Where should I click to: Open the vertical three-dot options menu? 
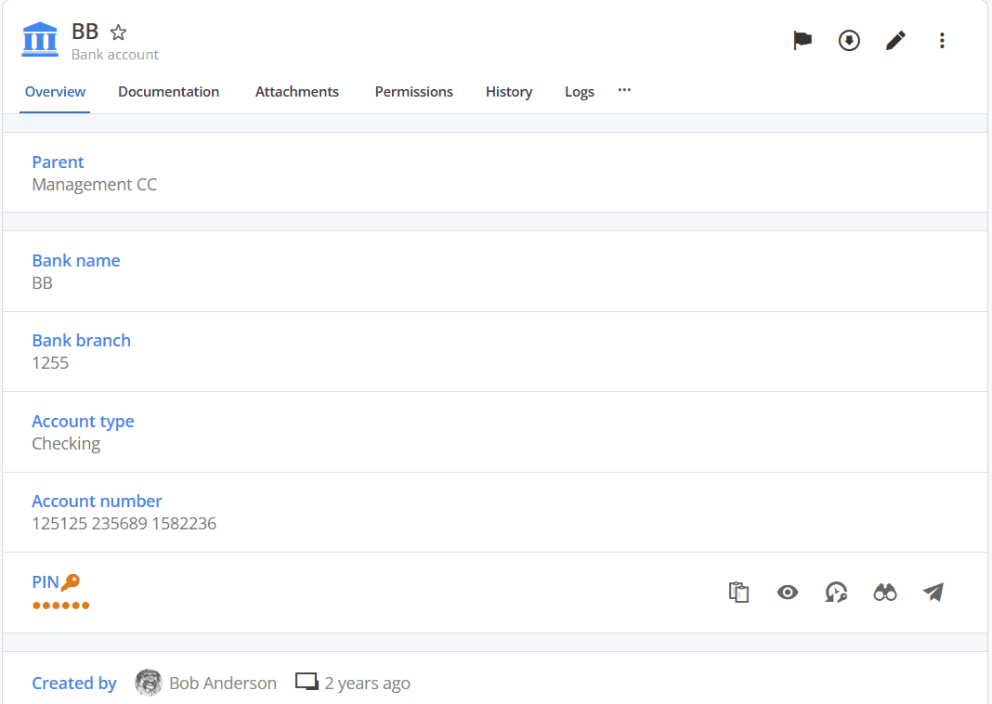point(942,41)
